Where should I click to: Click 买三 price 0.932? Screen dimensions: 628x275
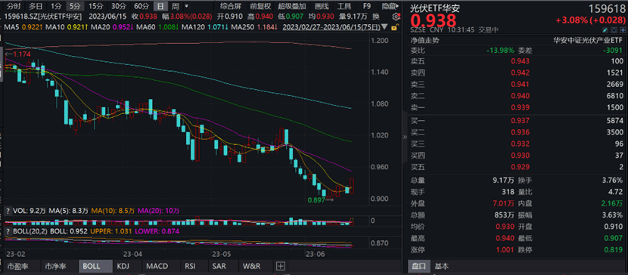point(521,144)
